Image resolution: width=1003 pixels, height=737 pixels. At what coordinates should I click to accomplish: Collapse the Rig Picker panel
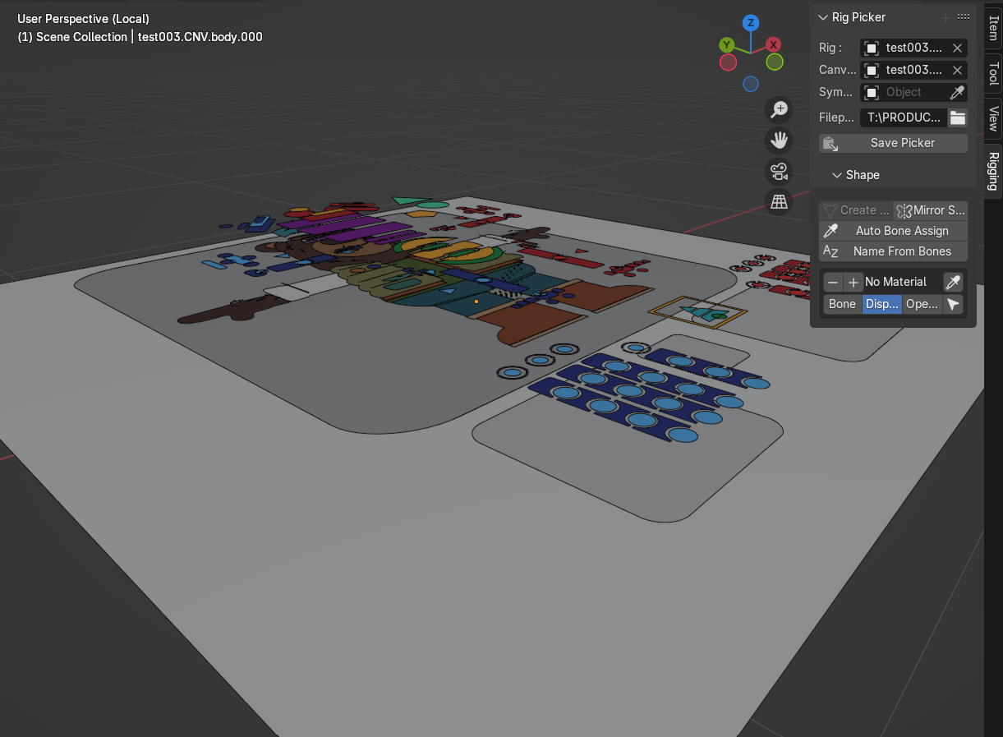tap(823, 17)
